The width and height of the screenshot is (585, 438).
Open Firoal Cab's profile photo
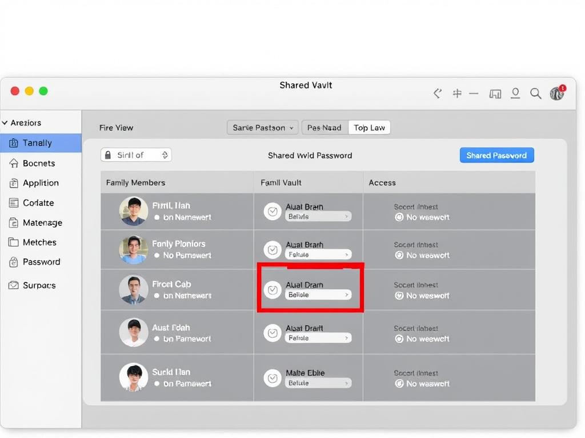pyautogui.click(x=134, y=289)
